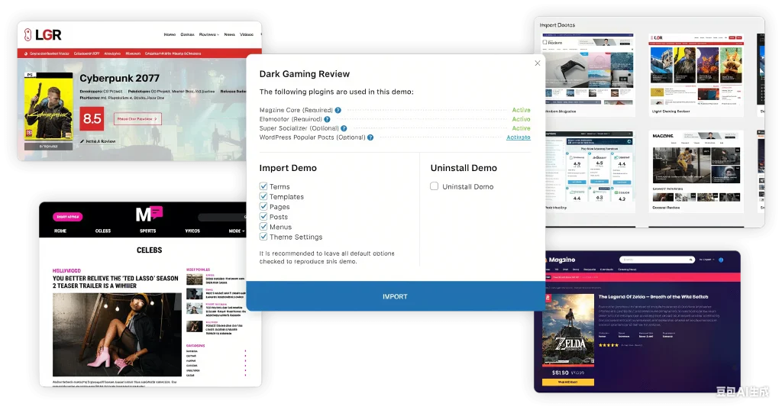Click the search field in Magazine header

pos(648,260)
